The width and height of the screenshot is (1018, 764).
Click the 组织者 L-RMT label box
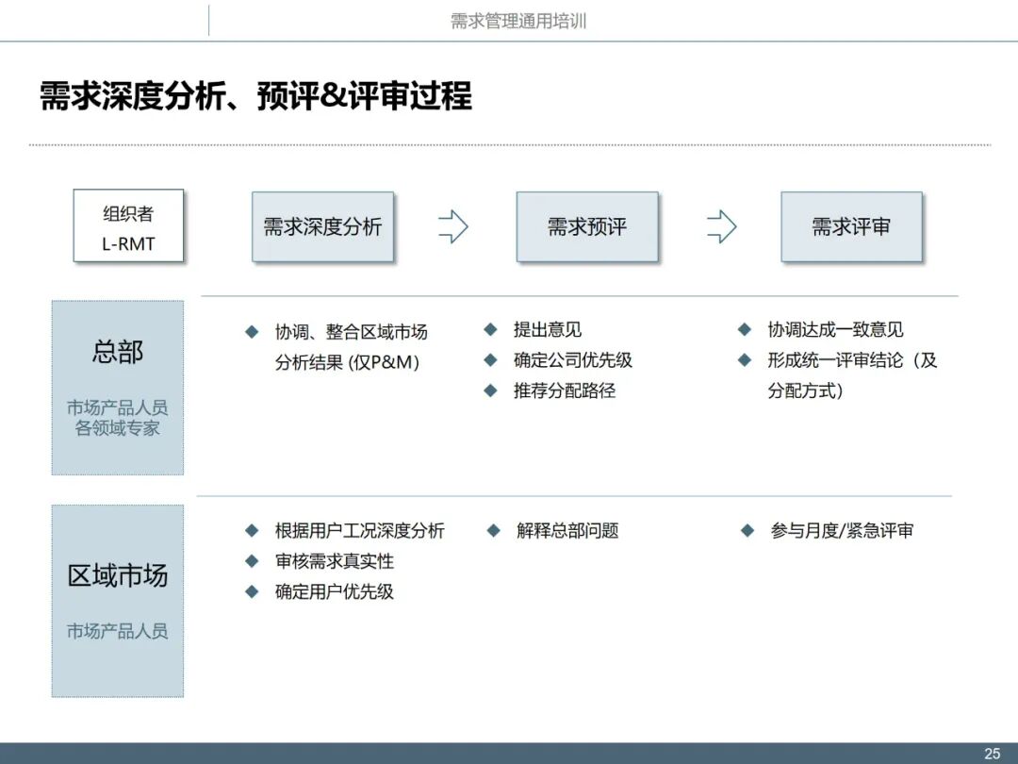point(129,226)
